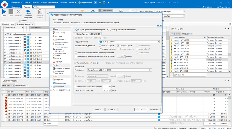
Task: Click Удалить расписание автоопроса
Action: pos(121,30)
